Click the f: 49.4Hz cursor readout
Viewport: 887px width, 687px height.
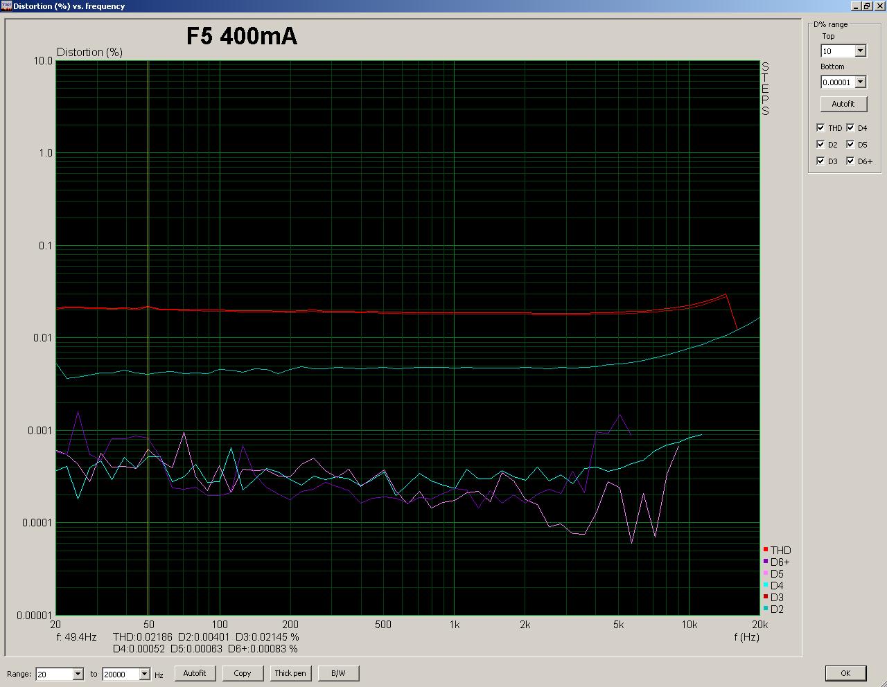point(76,636)
